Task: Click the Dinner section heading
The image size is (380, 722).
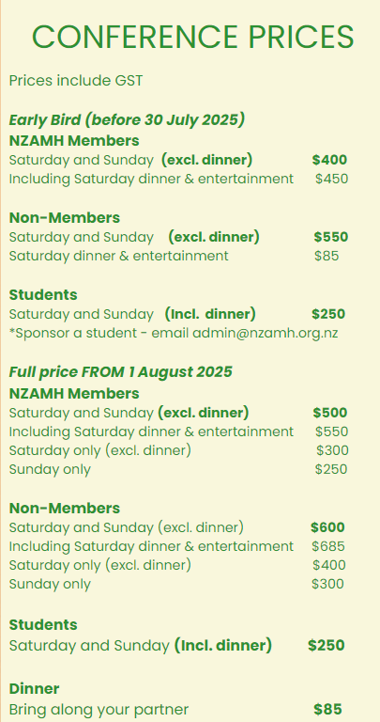Action: point(34,689)
